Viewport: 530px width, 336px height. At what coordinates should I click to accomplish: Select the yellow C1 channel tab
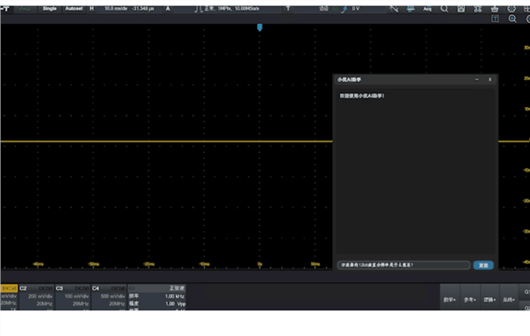(x=9, y=288)
